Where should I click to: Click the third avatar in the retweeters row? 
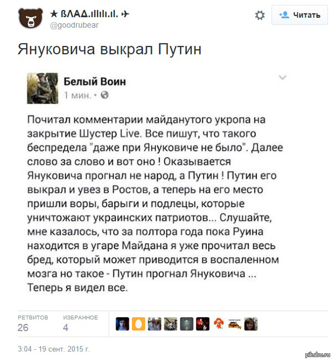(x=154, y=324)
